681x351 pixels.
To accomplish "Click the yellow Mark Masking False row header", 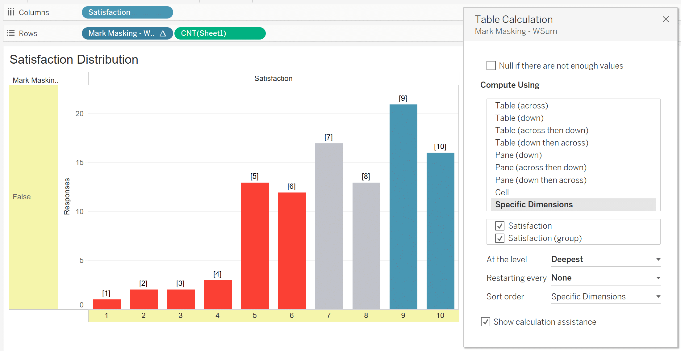I will [x=34, y=197].
